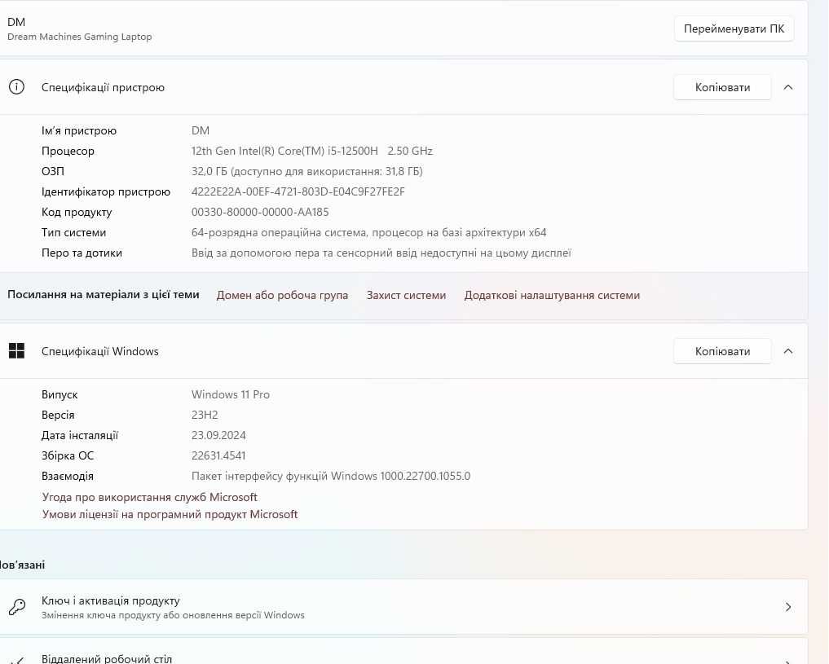Open the Домен або робоча група link
Viewport: 829px width, 664px height.
click(282, 295)
